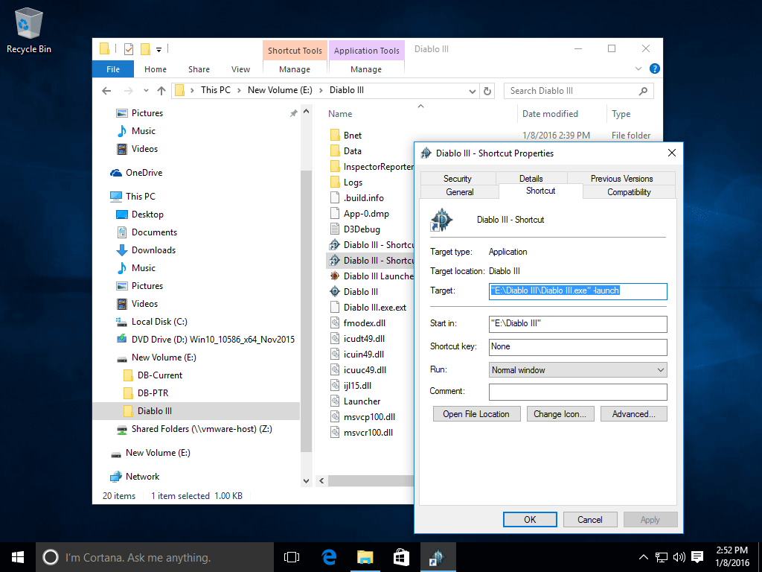Switch to the Share ribbon tab
This screenshot has height=572, width=762.
[199, 69]
